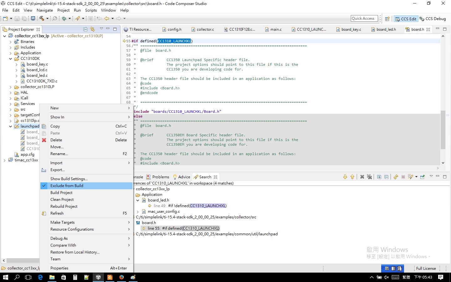Image resolution: width=451 pixels, height=282 pixels.
Task: Expand the timac_cc13xx project node
Action: (x=4, y=160)
